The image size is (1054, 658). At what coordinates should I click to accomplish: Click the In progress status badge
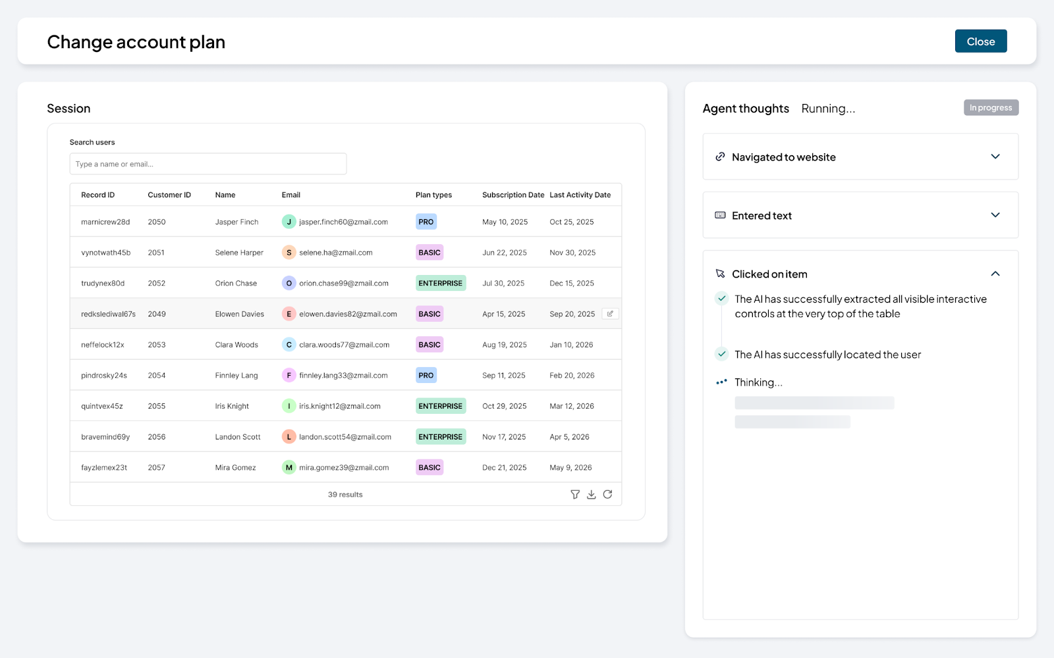pos(991,108)
